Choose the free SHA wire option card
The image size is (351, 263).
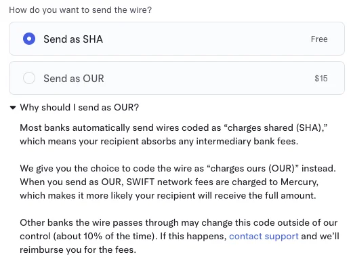pyautogui.click(x=177, y=39)
